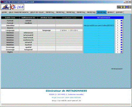Click the metadata field for Format extent

(99, 21)
